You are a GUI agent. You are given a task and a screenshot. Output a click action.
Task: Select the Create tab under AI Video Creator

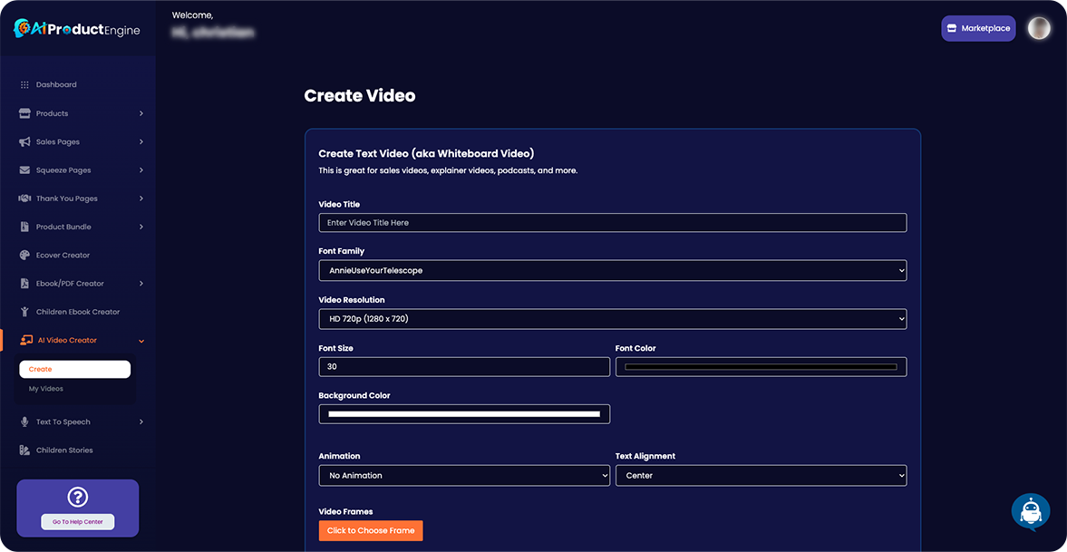74,369
